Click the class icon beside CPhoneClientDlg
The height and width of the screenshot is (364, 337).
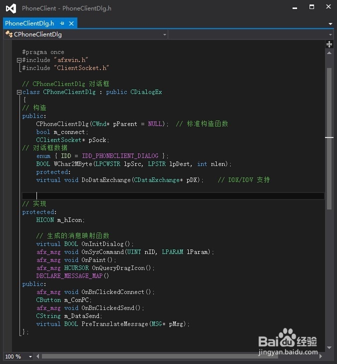click(9, 34)
